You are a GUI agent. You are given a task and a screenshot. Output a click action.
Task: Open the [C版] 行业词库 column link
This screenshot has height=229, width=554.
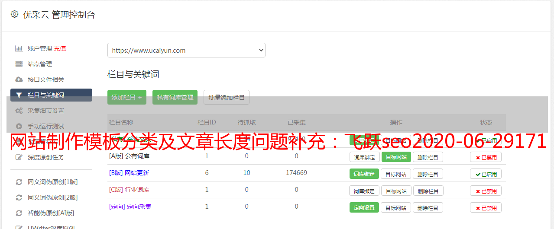click(129, 190)
